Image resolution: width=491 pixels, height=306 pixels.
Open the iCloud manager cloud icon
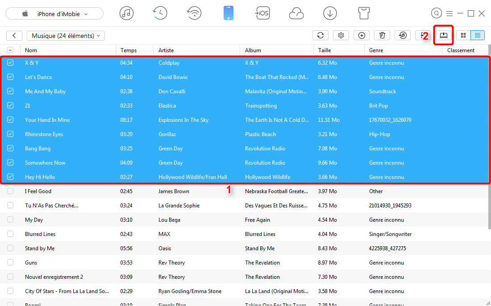pyautogui.click(x=296, y=14)
